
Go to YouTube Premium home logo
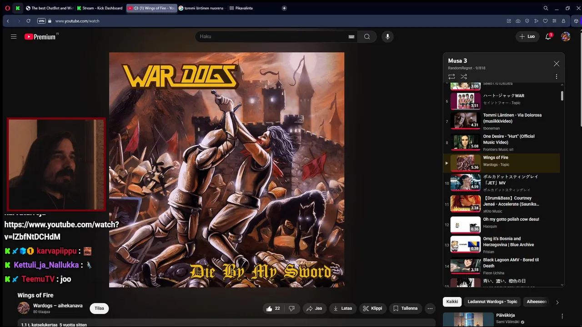click(40, 37)
